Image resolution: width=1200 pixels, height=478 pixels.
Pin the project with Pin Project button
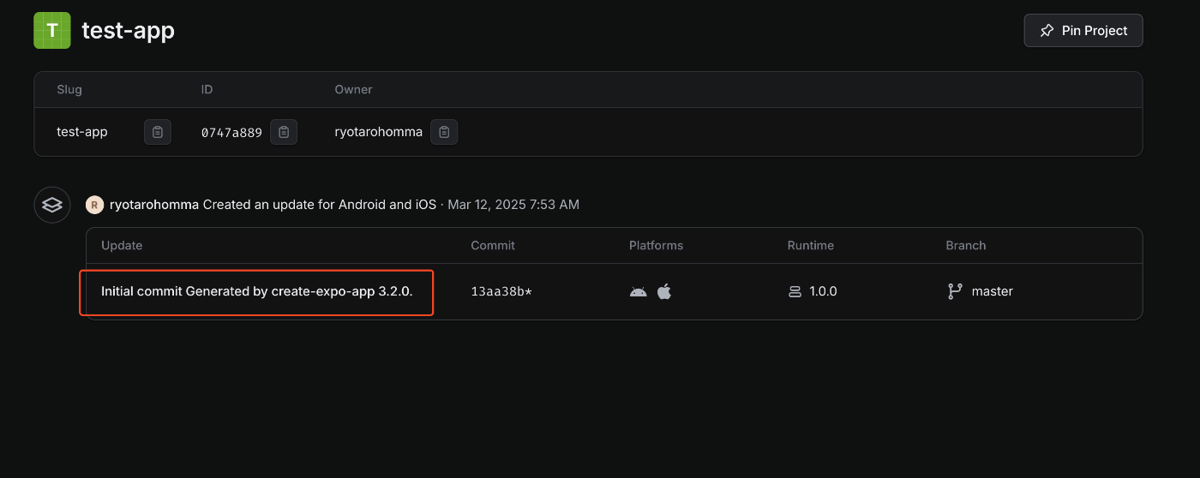tap(1083, 30)
